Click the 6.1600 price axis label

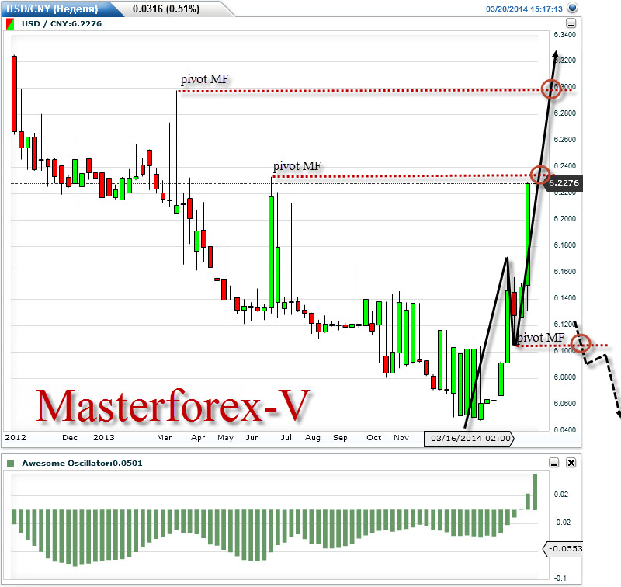point(565,272)
